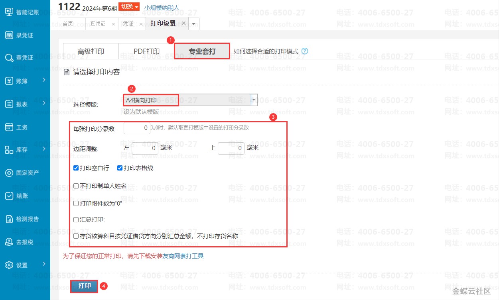Click the 每张打印分录数 input field
This screenshot has height=300, width=499.
tap(137, 128)
